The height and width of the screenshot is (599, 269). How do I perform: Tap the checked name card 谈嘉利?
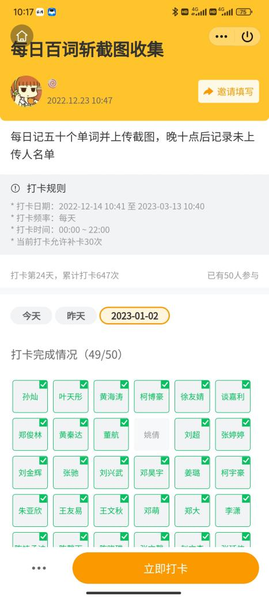pos(233,396)
